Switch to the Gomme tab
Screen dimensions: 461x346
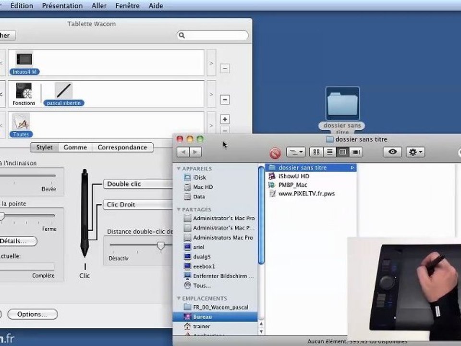pos(75,148)
